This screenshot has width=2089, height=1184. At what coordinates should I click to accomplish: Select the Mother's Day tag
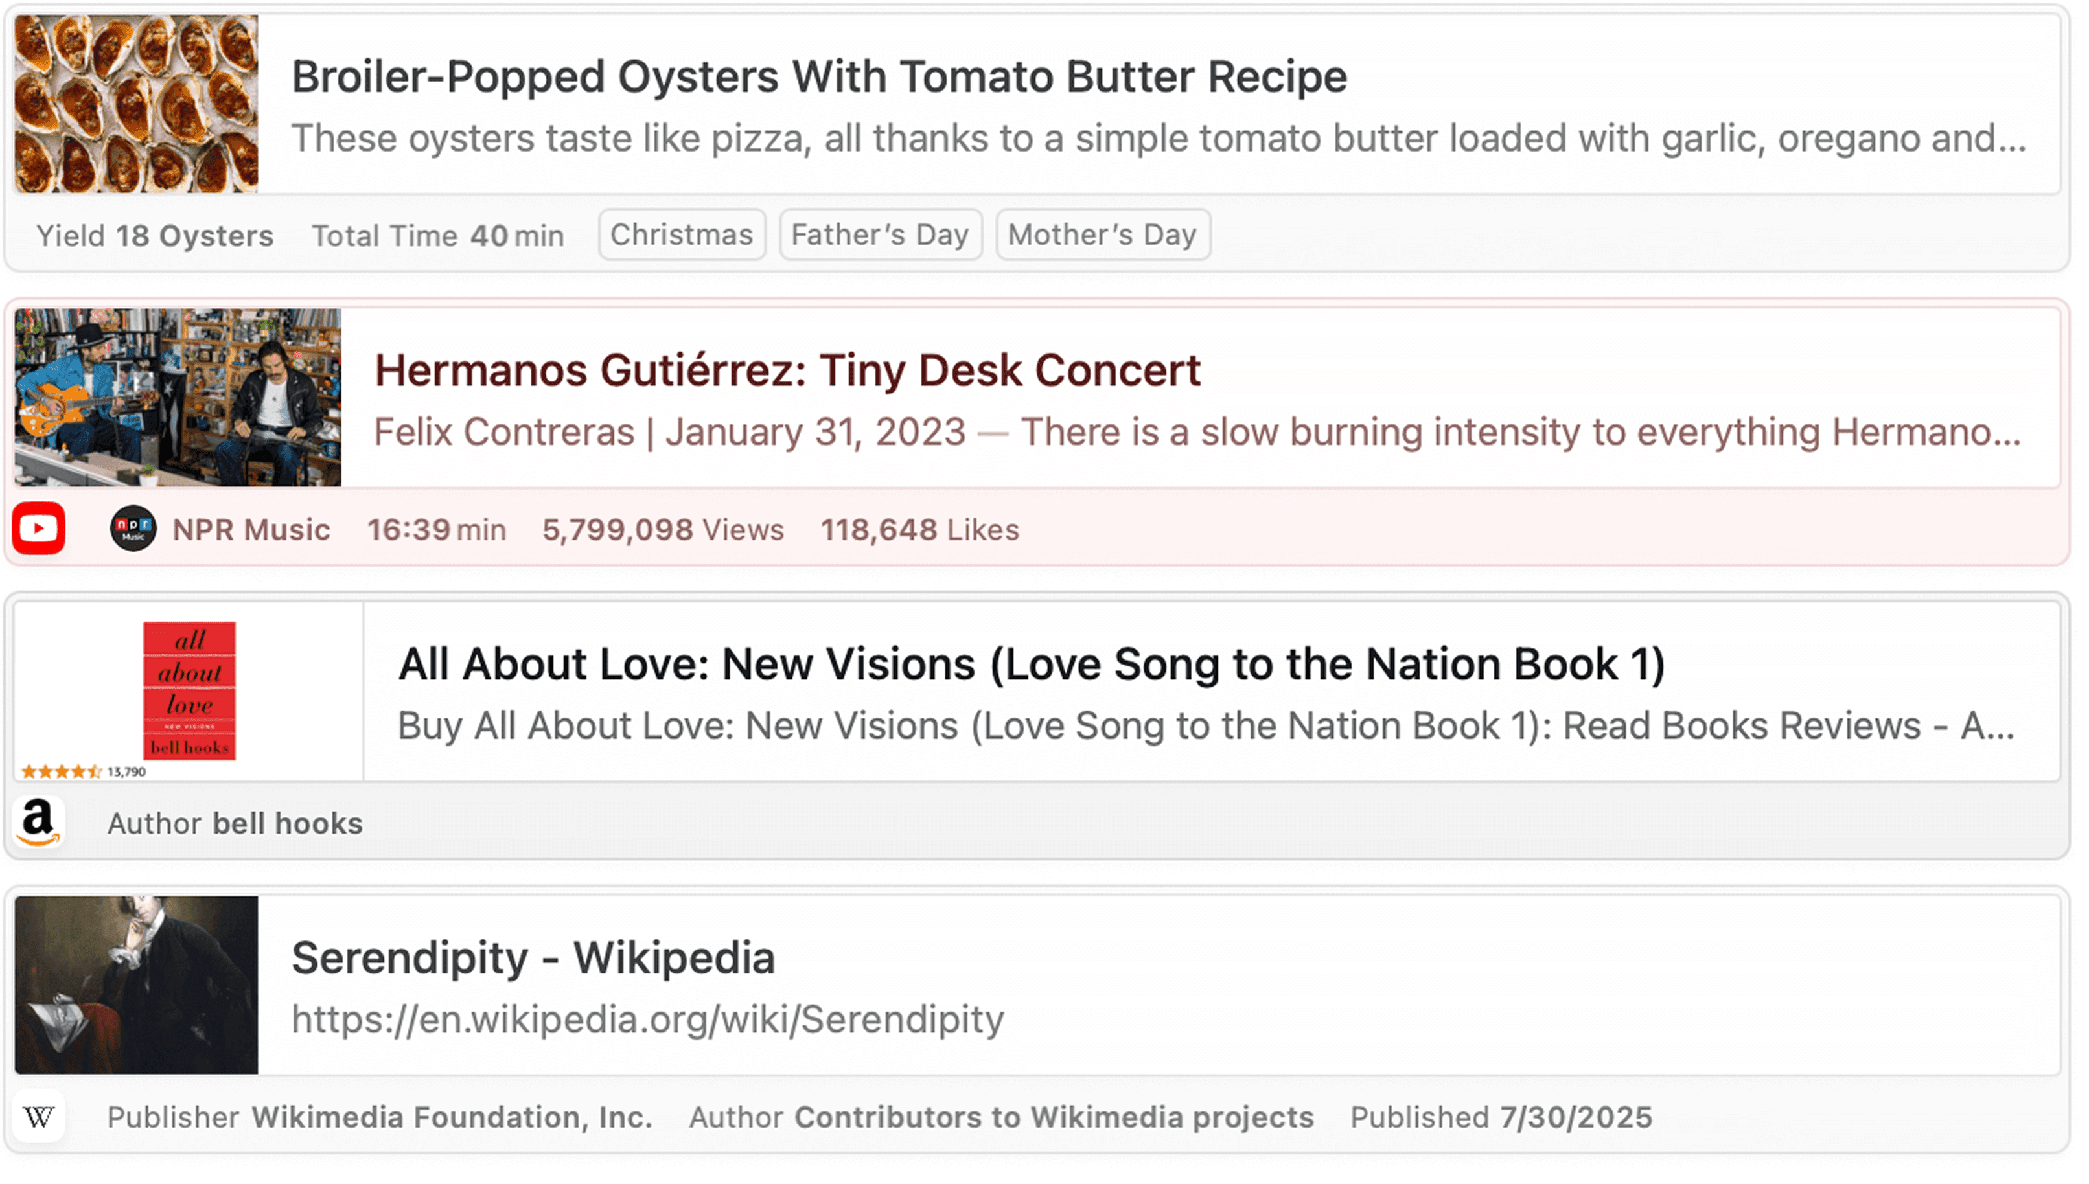tap(1102, 235)
